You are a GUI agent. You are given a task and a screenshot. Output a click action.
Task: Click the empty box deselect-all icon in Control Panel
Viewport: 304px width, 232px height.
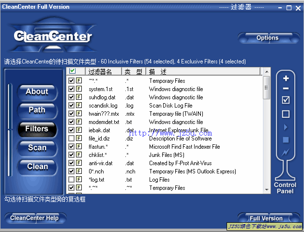point(286,114)
